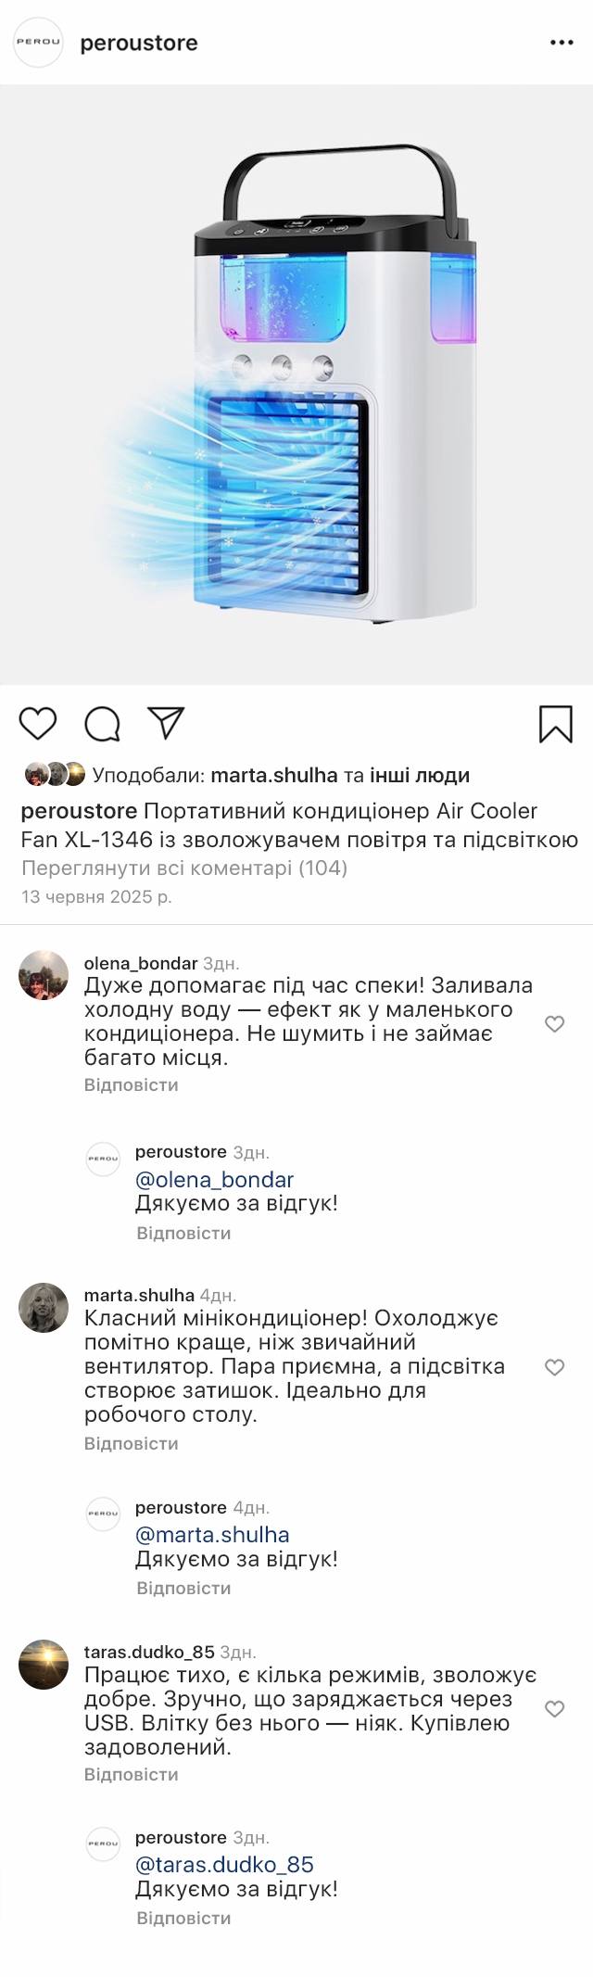The width and height of the screenshot is (593, 1977).
Task: Open the three-dot more options menu
Action: click(561, 43)
